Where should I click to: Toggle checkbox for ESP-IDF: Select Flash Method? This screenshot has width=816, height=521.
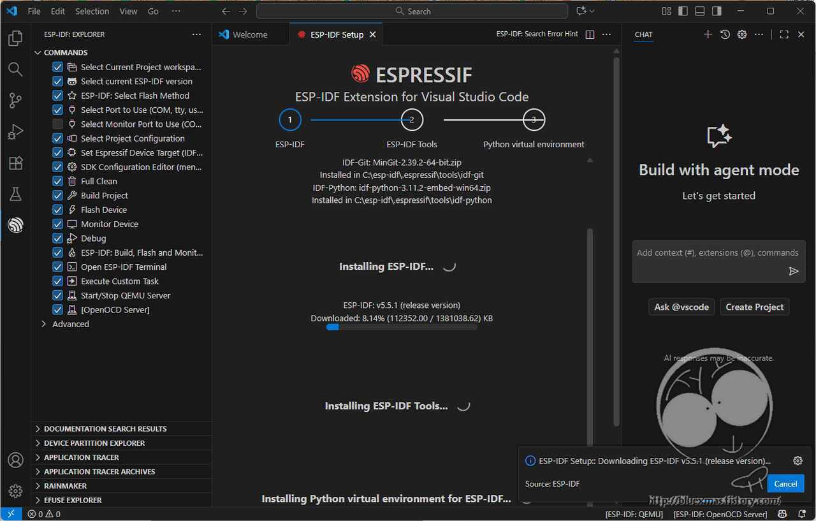[57, 96]
